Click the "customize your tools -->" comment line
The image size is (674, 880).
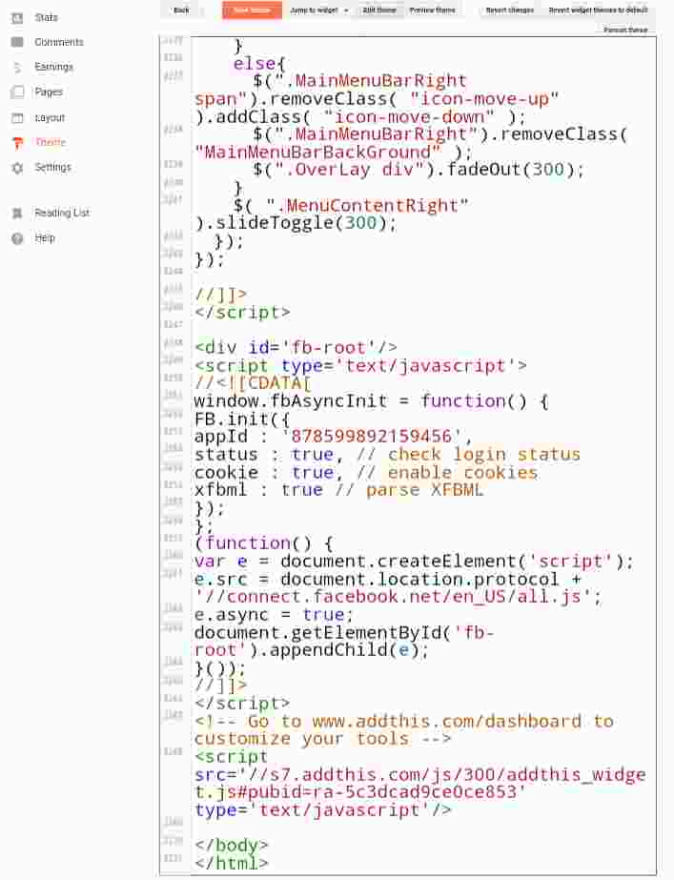point(322,739)
